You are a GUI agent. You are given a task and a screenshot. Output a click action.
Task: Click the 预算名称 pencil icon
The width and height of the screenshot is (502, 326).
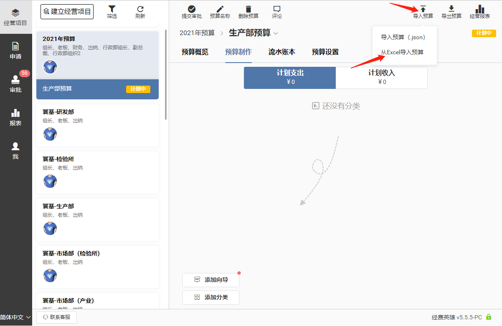click(x=220, y=9)
